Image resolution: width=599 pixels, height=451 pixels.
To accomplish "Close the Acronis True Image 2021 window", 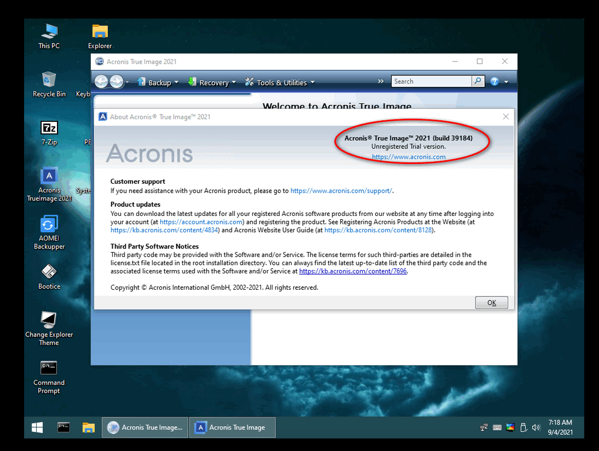I will 505,61.
